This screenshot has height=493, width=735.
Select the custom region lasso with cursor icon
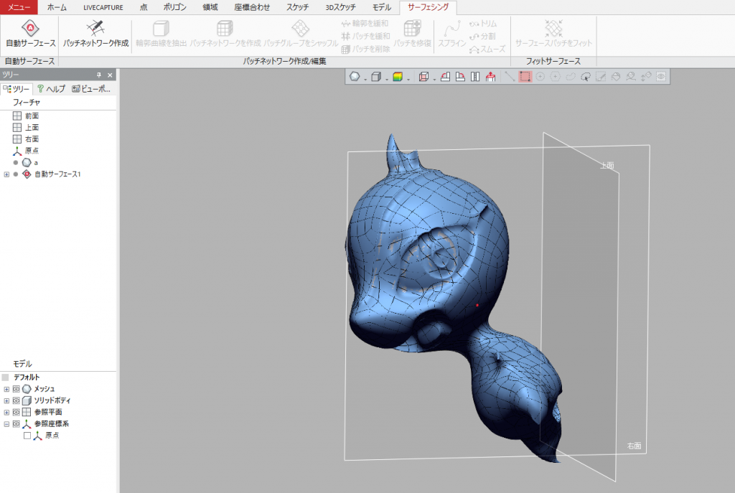(x=586, y=76)
